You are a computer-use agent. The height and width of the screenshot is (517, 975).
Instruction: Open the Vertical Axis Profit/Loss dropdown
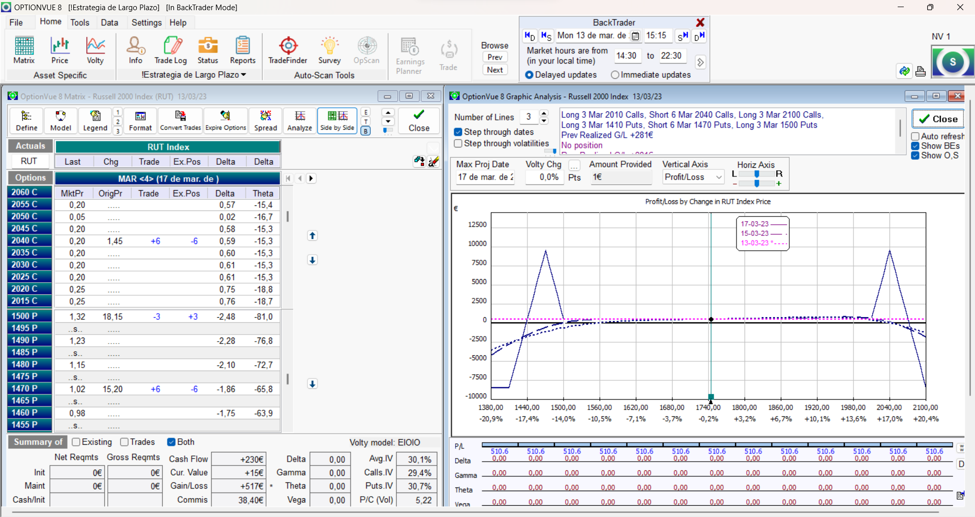(x=694, y=177)
